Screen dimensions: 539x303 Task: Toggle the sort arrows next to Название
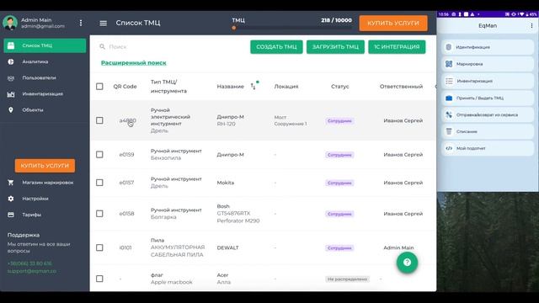(253, 86)
